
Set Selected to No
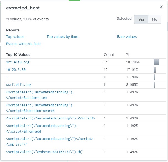154,19
